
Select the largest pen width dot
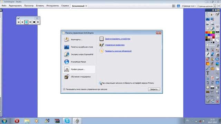213,42
